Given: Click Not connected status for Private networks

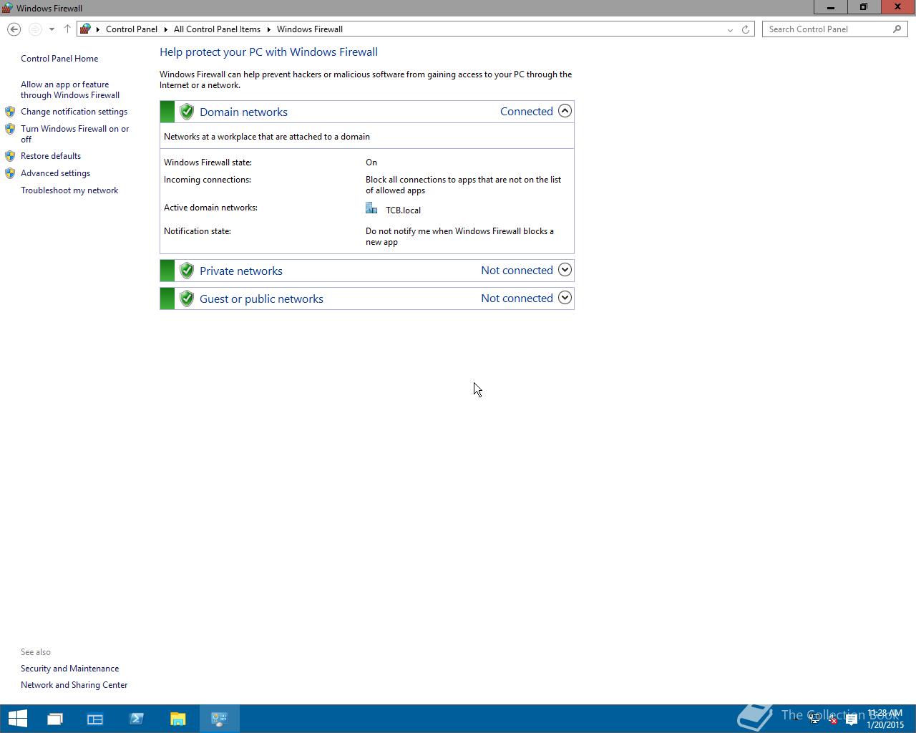Looking at the screenshot, I should [x=517, y=270].
